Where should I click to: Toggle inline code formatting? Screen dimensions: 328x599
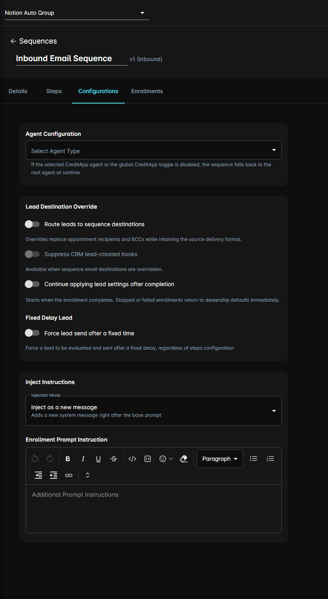132,459
